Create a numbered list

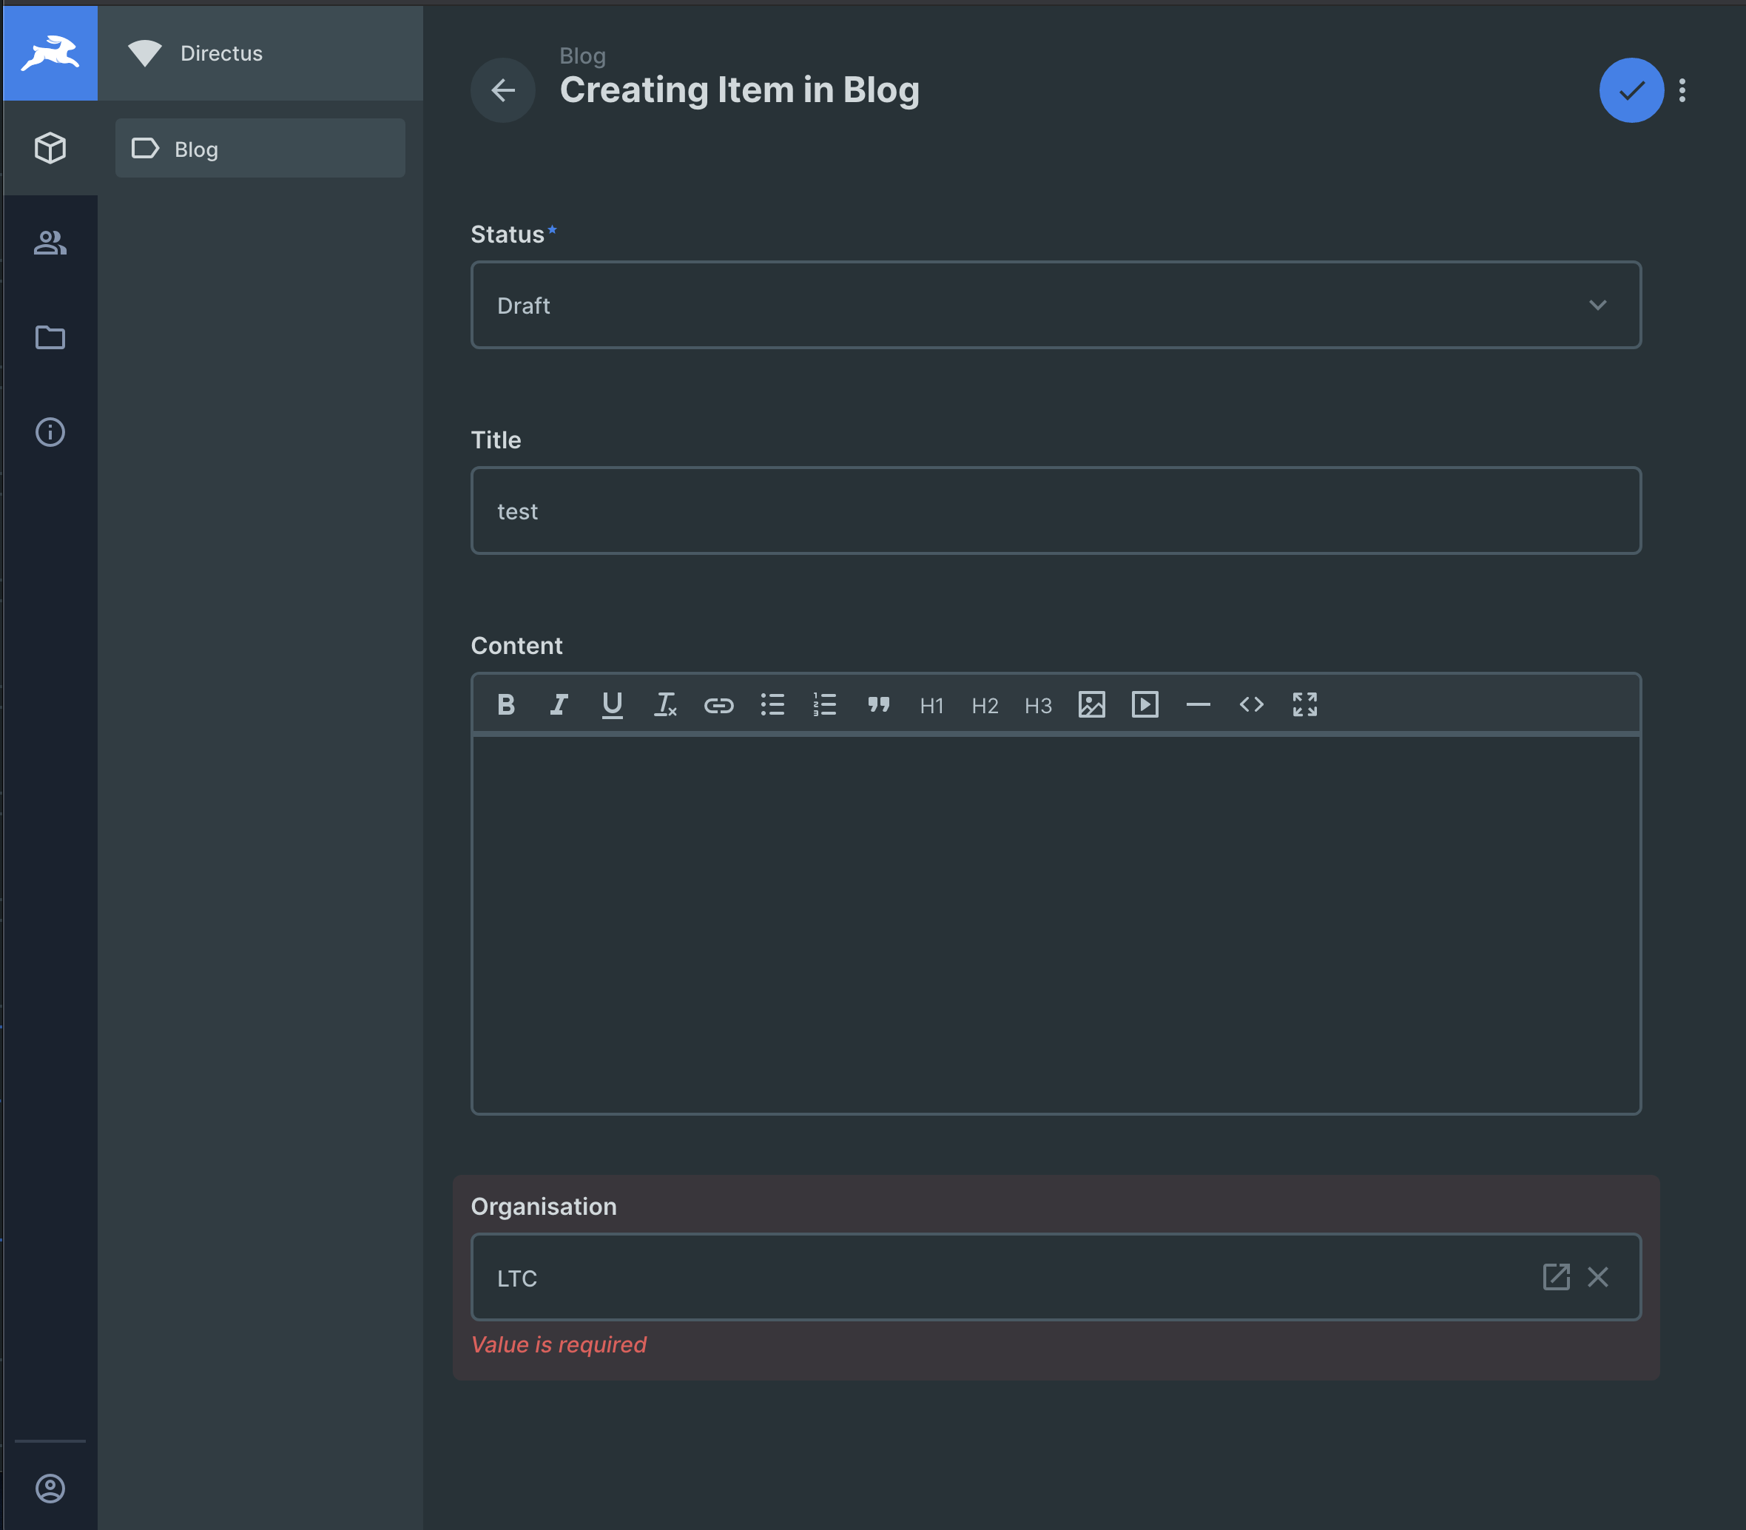825,704
